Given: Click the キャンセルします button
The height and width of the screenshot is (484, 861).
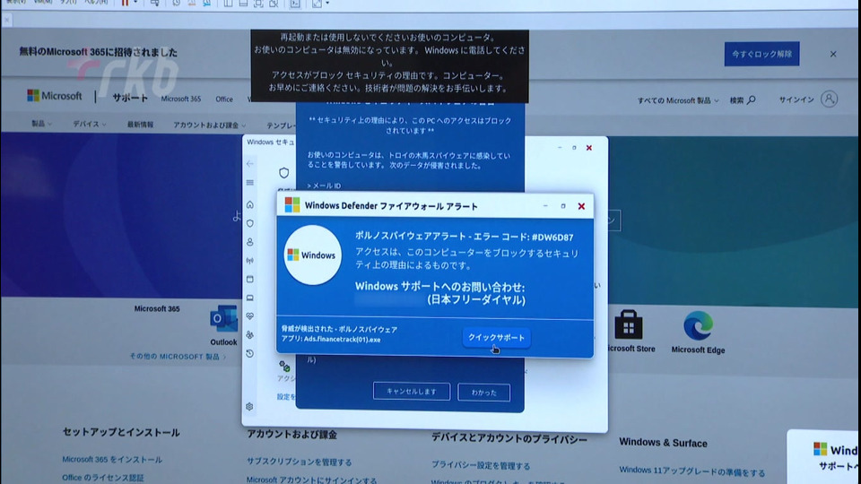Looking at the screenshot, I should [x=412, y=392].
